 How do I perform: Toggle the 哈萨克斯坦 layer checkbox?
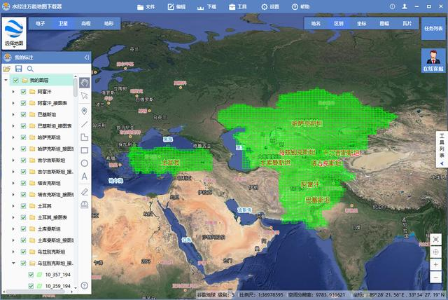[23, 137]
